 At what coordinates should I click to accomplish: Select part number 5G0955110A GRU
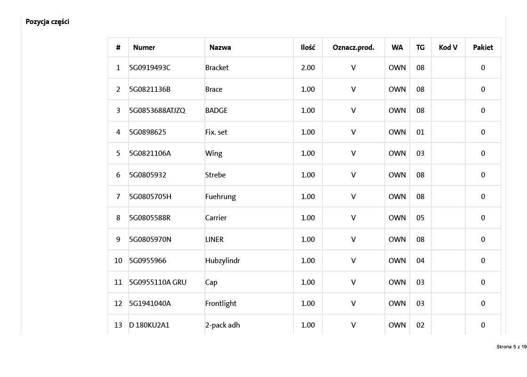click(x=158, y=282)
